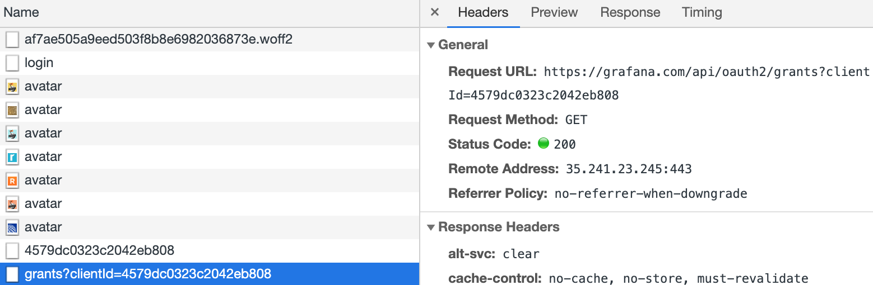The width and height of the screenshot is (873, 285).
Task: Select the Headers tab
Action: coord(483,12)
